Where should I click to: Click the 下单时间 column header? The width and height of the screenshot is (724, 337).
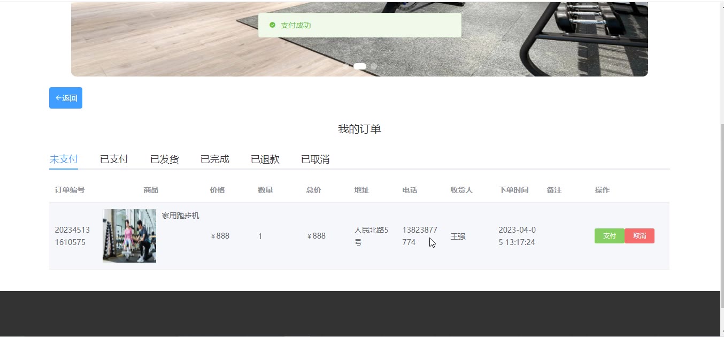pos(513,190)
